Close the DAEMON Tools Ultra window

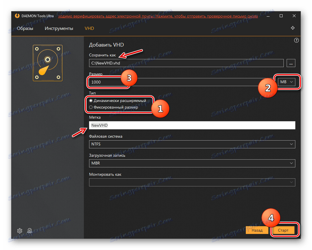pyautogui.click(x=294, y=16)
